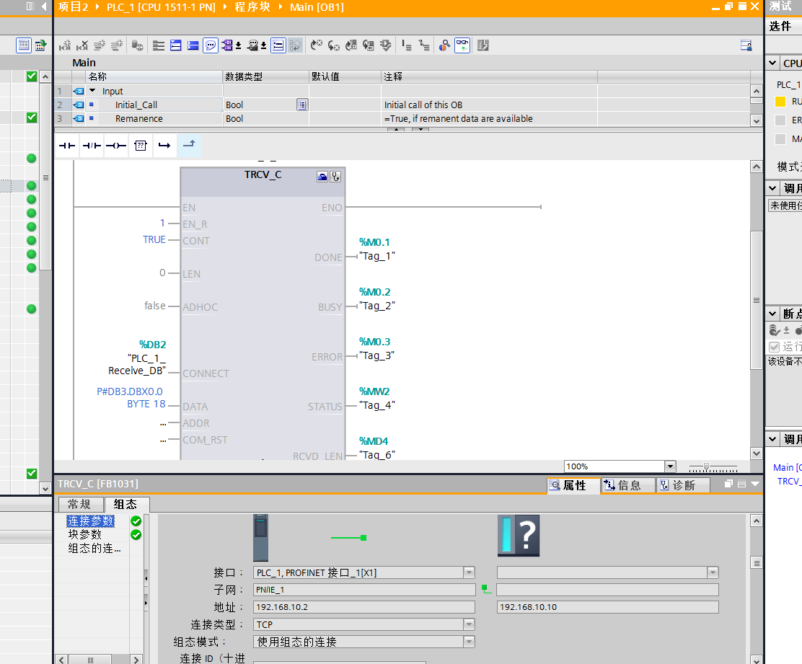The width and height of the screenshot is (802, 664).
Task: Click the local address field 192.168.10.2
Action: [364, 607]
